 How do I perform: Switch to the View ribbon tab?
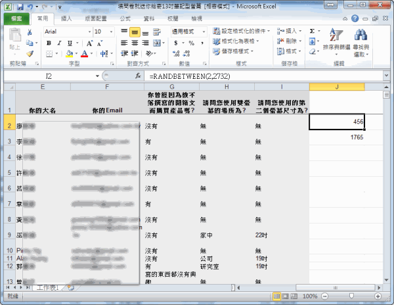coord(196,18)
